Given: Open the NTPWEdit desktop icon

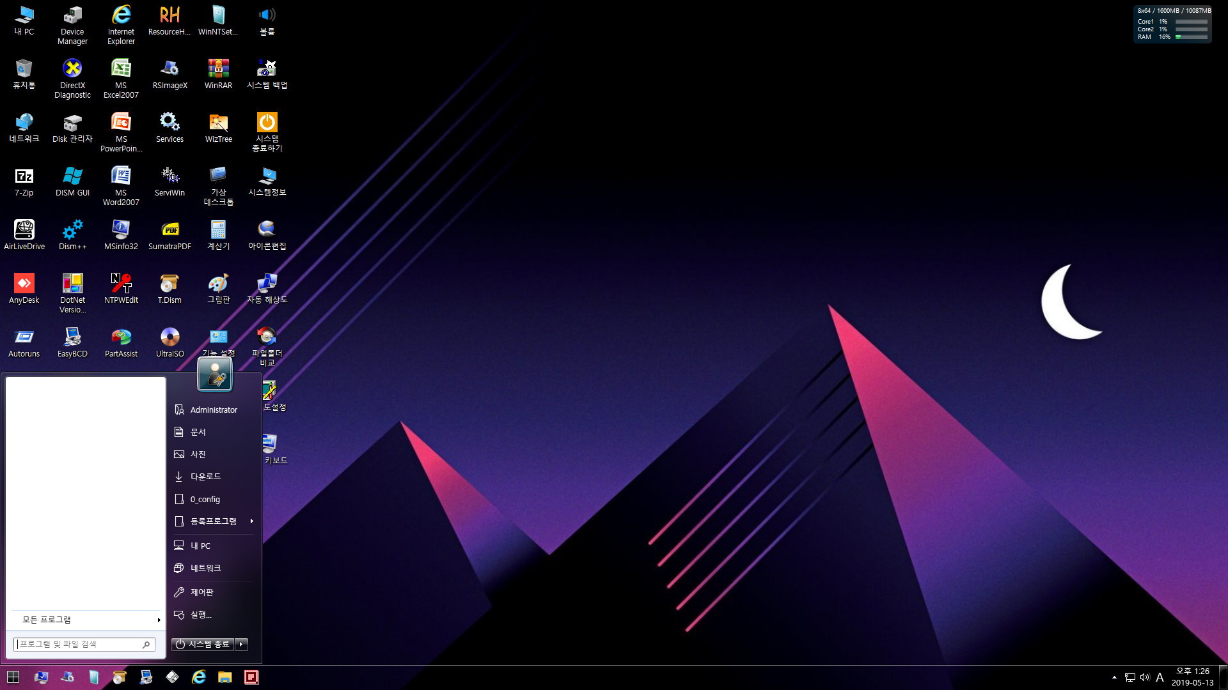Looking at the screenshot, I should [121, 288].
